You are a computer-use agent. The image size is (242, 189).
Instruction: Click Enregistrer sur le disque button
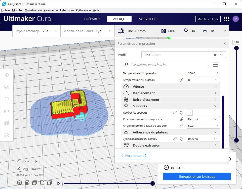(x=197, y=176)
